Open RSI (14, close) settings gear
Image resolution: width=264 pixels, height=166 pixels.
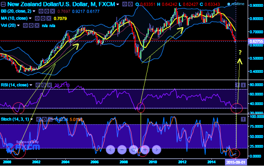43,85
